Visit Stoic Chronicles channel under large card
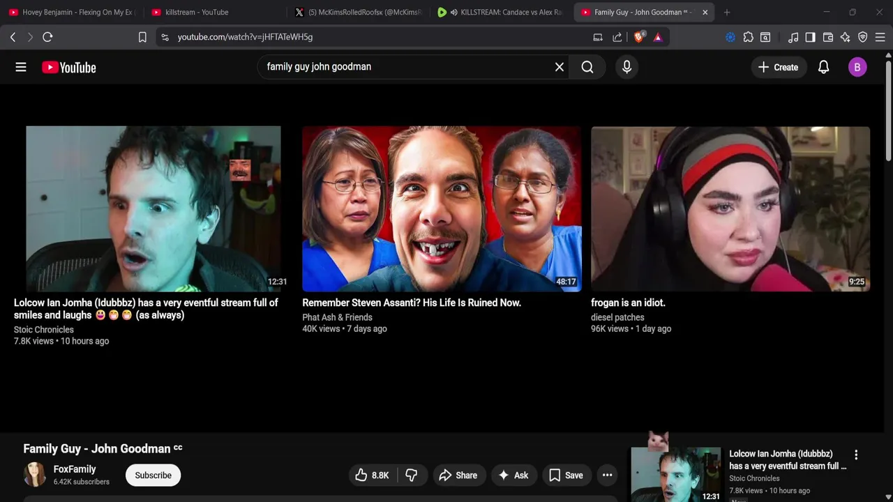This screenshot has width=893, height=502. tap(43, 330)
